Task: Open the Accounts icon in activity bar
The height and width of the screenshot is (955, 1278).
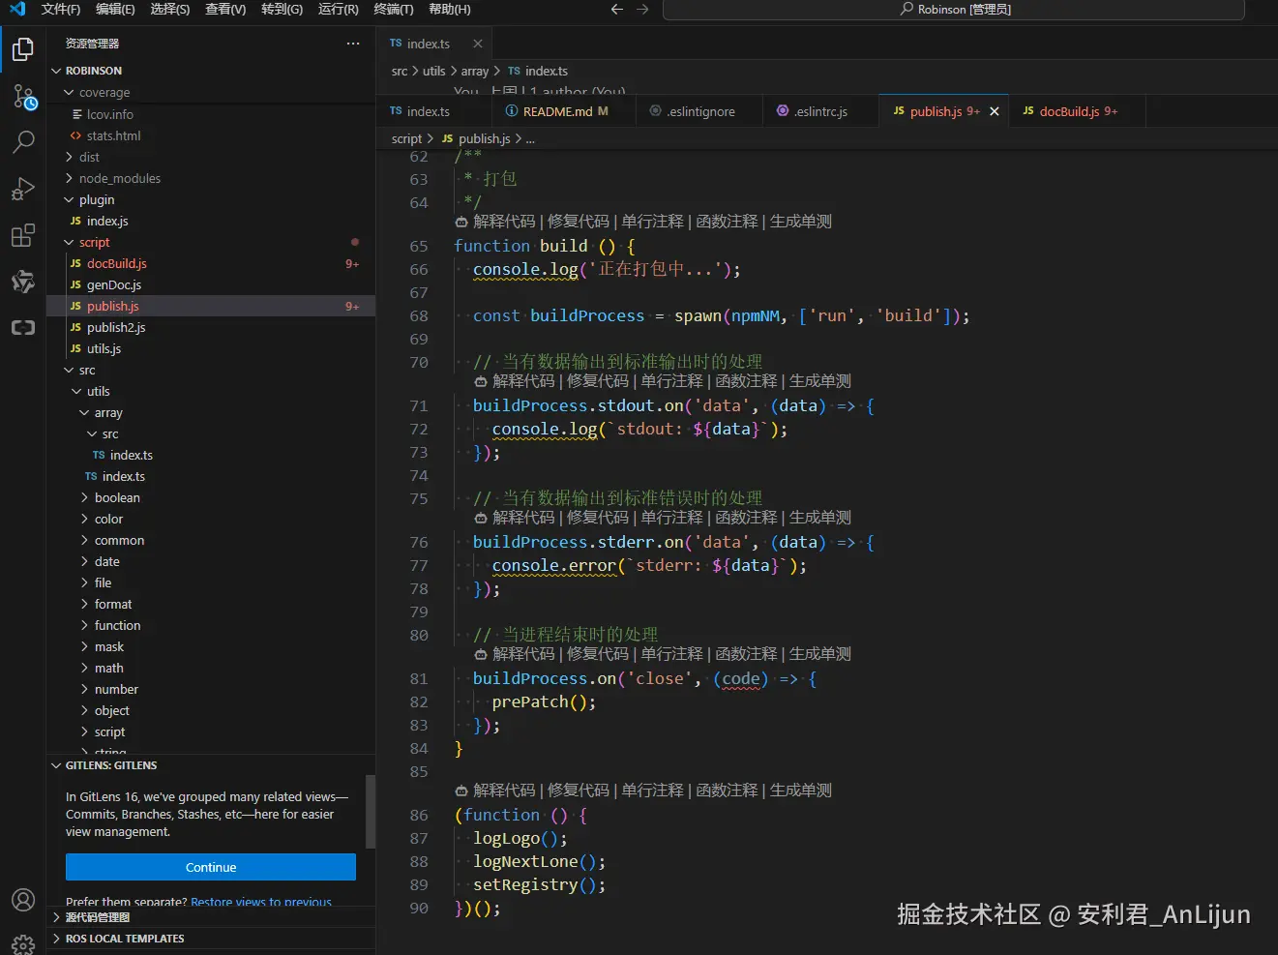Action: 23,900
